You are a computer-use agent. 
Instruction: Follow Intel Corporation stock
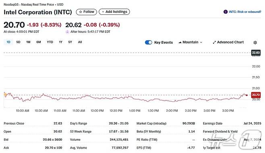click(x=86, y=12)
